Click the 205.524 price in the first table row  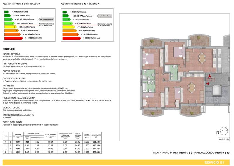(x=96, y=141)
